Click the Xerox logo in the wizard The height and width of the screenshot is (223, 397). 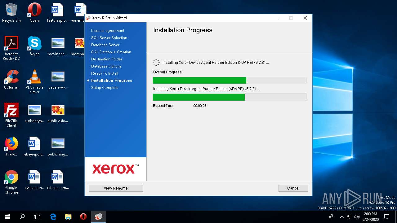pyautogui.click(x=116, y=169)
